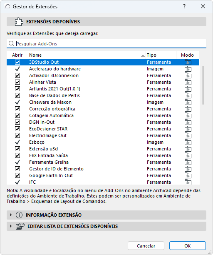Image resolution: width=213 pixels, height=255 pixels.
Task: Confirm with the OK button
Action: pyautogui.click(x=188, y=245)
